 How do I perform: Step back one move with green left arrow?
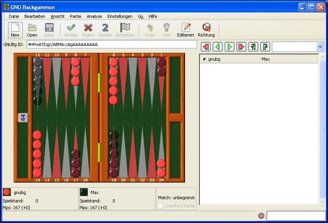[x=217, y=47]
